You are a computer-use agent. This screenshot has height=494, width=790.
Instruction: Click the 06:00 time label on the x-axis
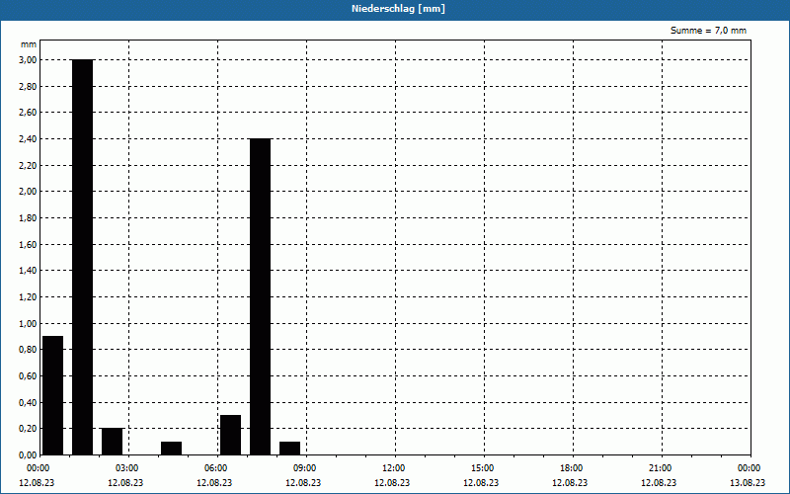215,468
